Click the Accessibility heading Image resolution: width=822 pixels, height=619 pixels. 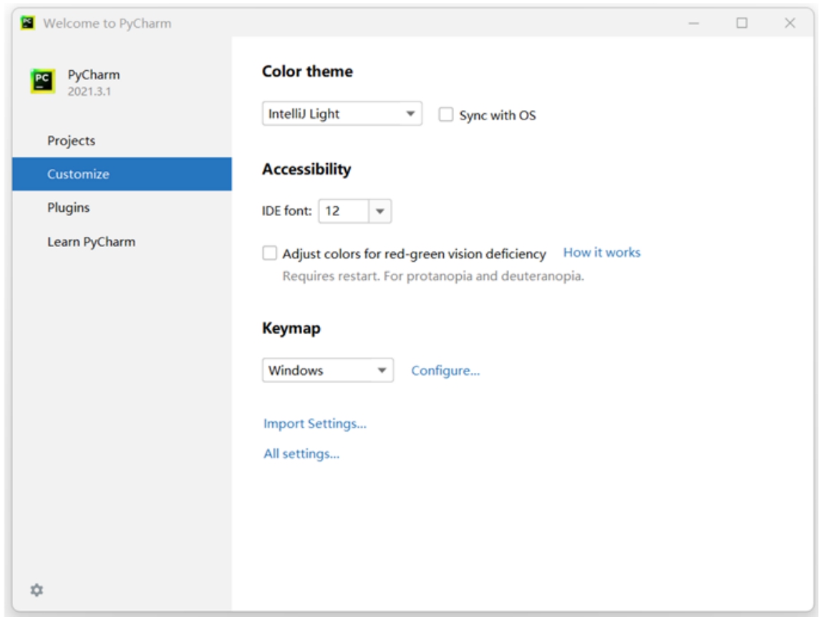pos(306,170)
